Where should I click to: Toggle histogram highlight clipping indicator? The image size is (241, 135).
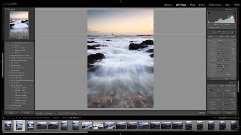pos(235,12)
